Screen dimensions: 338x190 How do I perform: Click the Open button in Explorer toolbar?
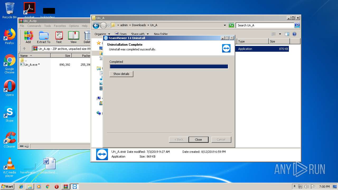click(x=121, y=34)
